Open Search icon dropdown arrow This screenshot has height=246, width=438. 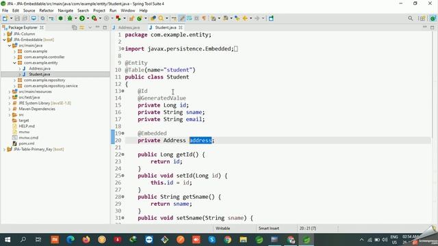[x=167, y=18]
